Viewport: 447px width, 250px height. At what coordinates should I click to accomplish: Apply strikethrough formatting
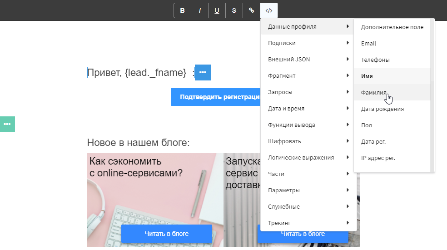pos(234,10)
